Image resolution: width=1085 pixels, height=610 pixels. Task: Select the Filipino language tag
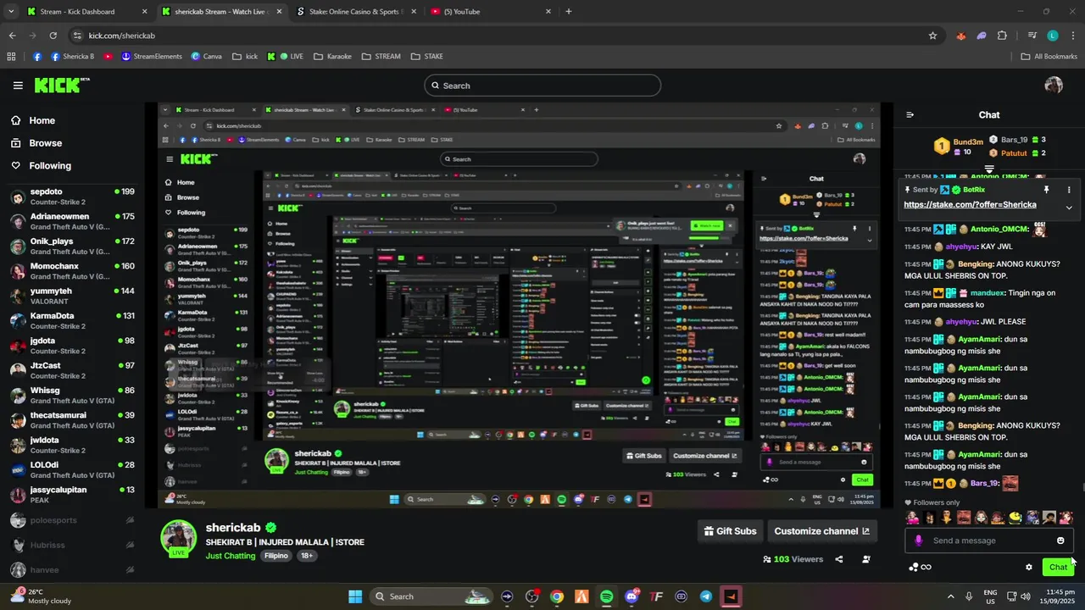(276, 556)
